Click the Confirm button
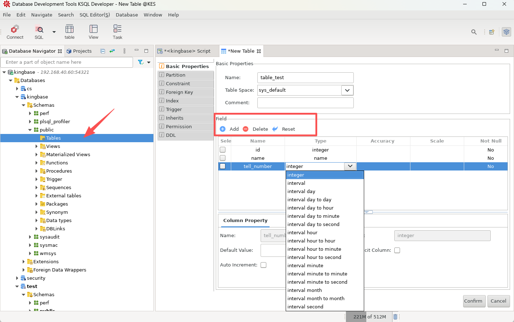This screenshot has height=322, width=514. pos(473,301)
